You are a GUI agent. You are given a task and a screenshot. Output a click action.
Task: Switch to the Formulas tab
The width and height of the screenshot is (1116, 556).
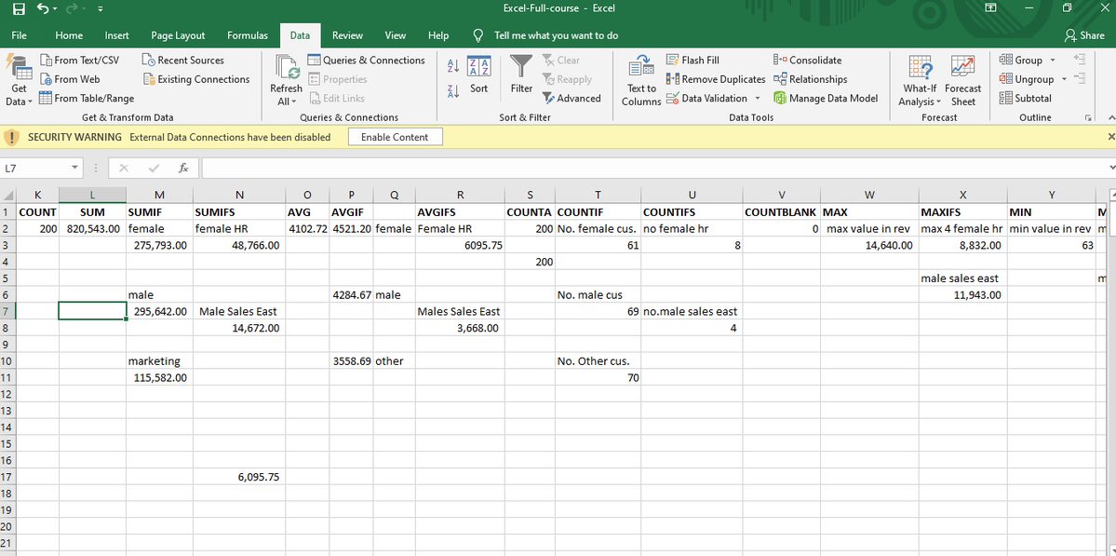tap(247, 34)
